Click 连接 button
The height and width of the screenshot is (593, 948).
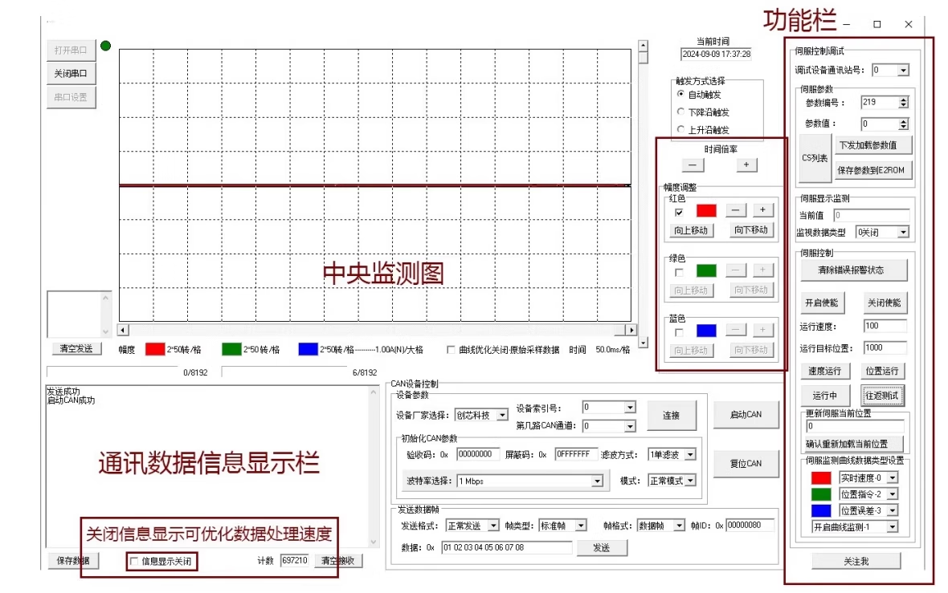671,416
